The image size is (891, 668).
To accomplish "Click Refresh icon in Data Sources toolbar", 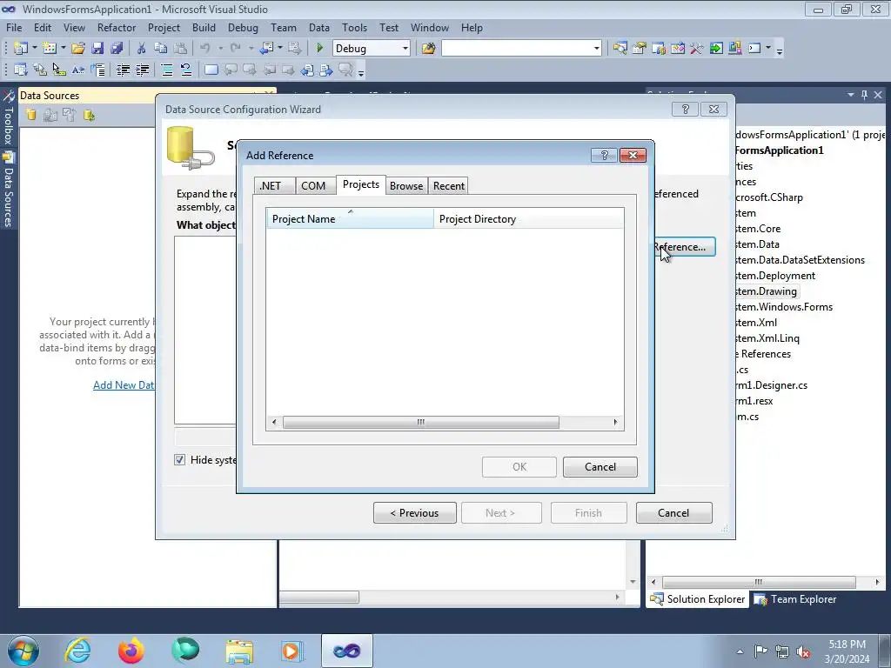I will pyautogui.click(x=90, y=116).
